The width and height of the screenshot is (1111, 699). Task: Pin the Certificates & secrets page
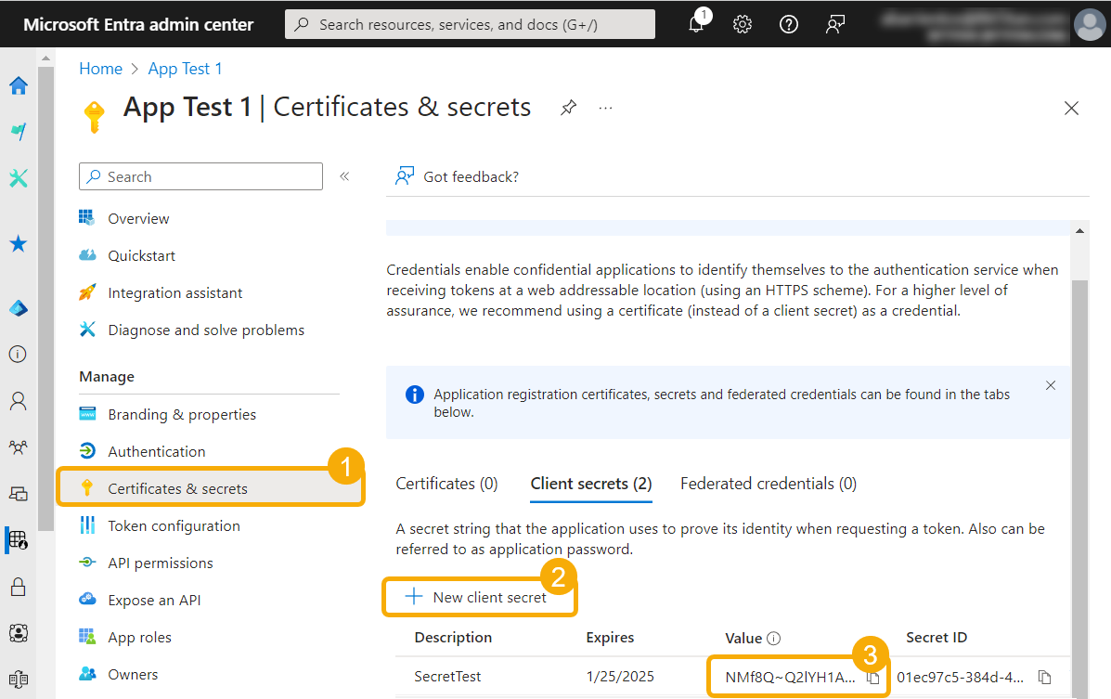(x=568, y=108)
